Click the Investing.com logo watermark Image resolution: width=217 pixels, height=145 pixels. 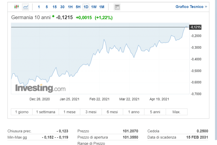pyautogui.click(x=40, y=89)
